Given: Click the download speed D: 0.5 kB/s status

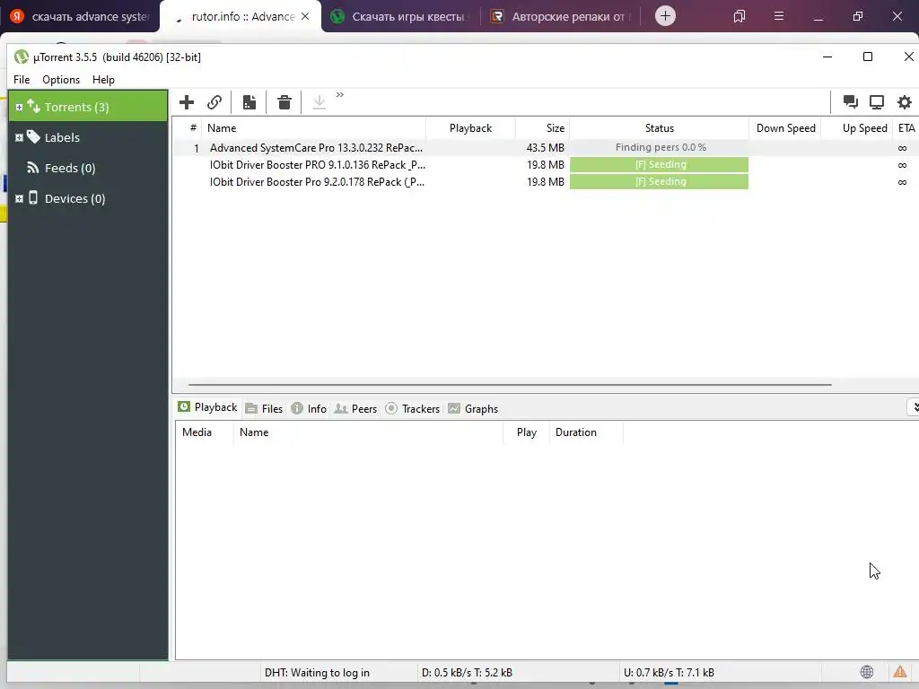Looking at the screenshot, I should (467, 673).
